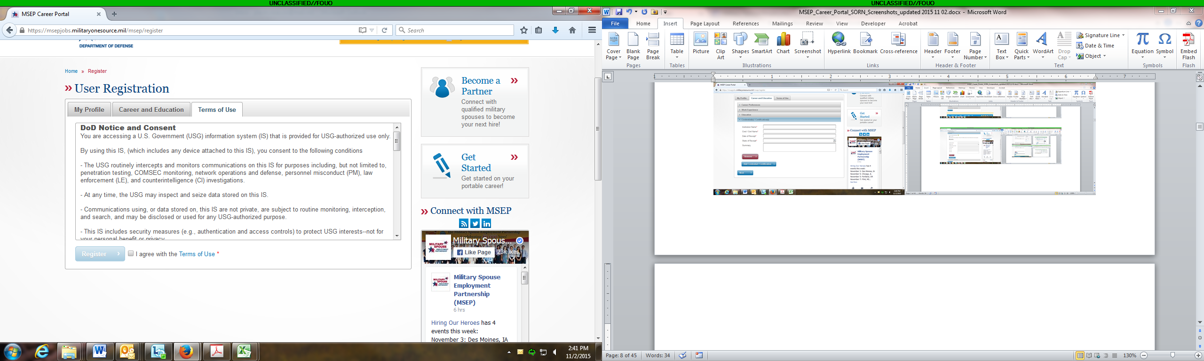Save the Word document from Quick Access toolbar

click(619, 12)
